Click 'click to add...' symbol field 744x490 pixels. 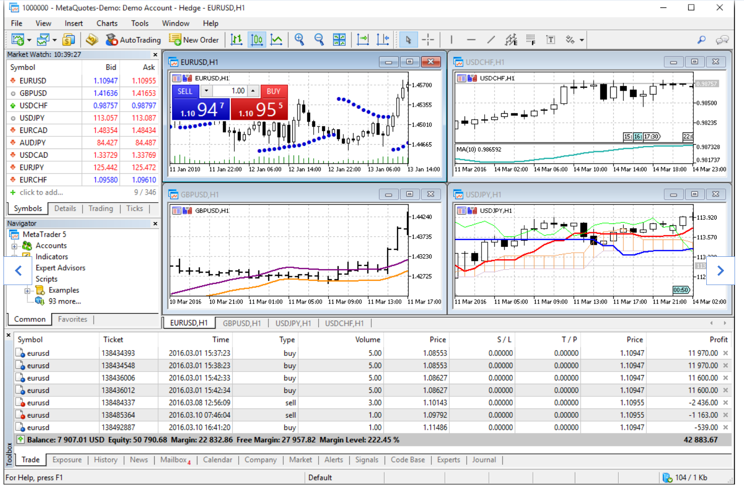click(x=41, y=192)
